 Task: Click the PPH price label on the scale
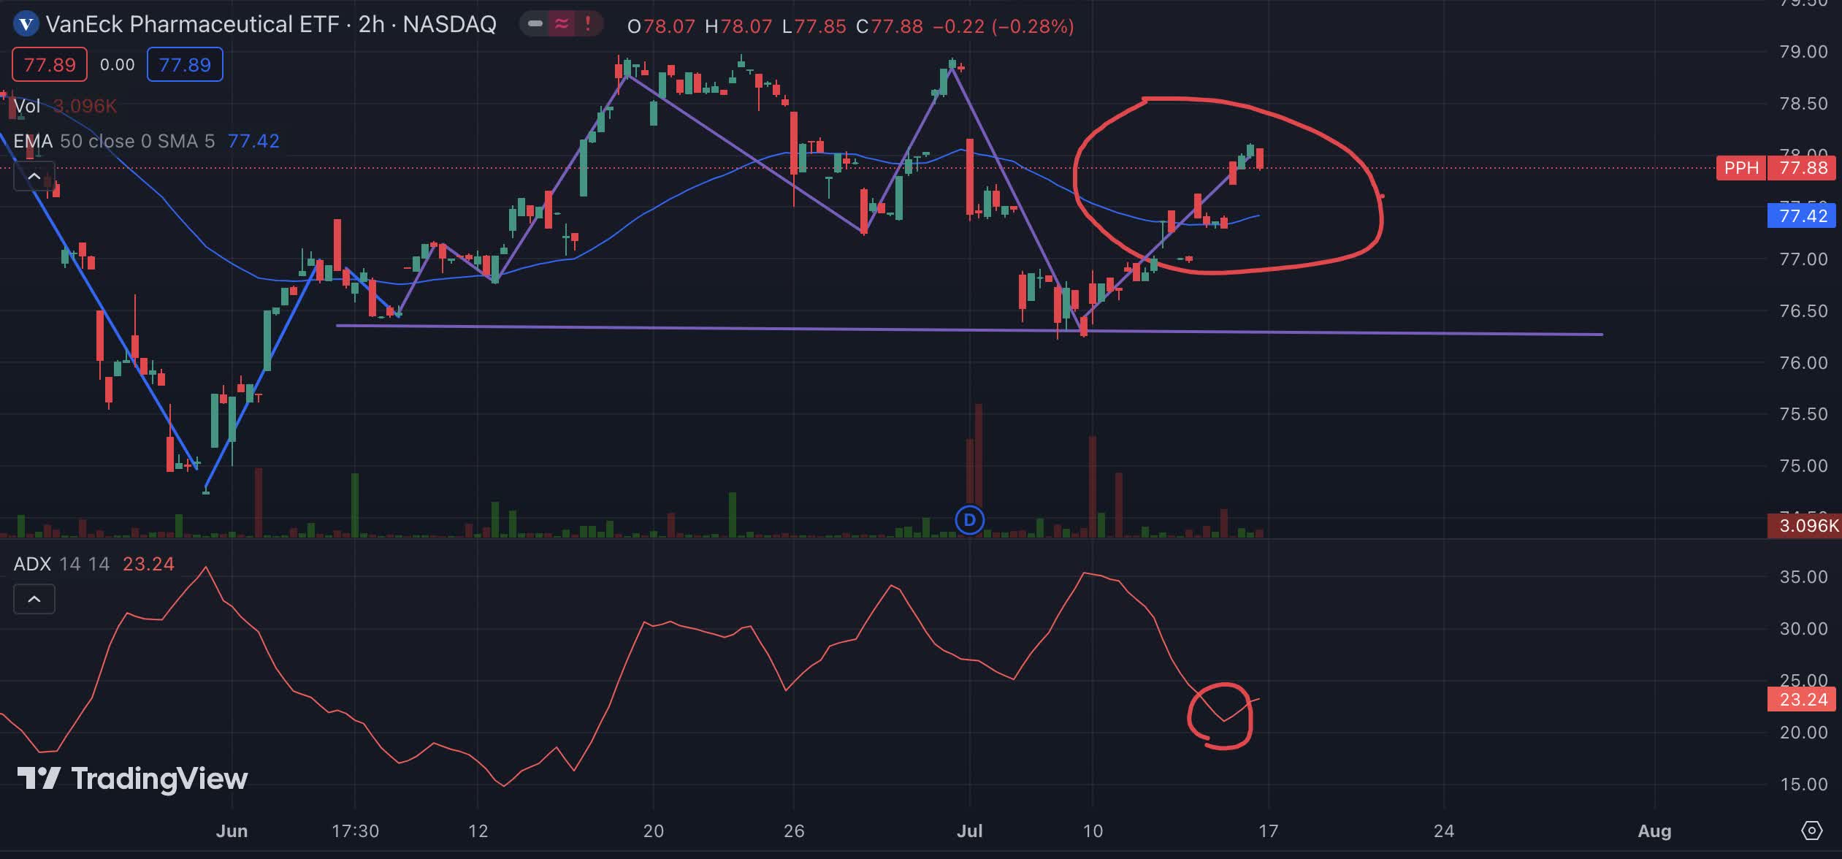(1741, 168)
